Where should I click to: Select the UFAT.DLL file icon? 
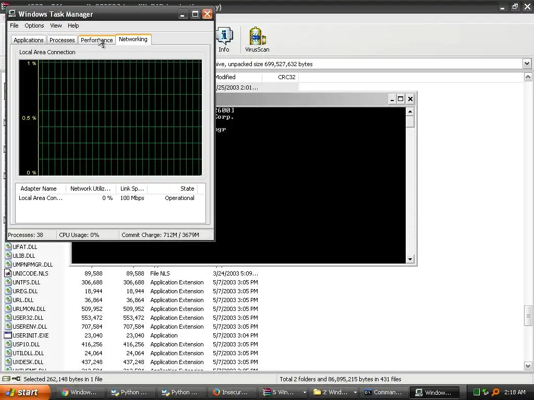point(8,246)
